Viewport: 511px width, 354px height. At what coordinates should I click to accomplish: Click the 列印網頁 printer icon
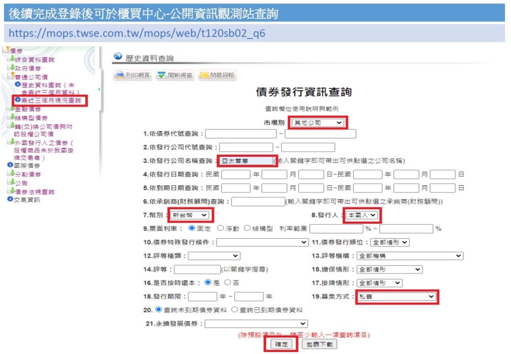point(120,76)
